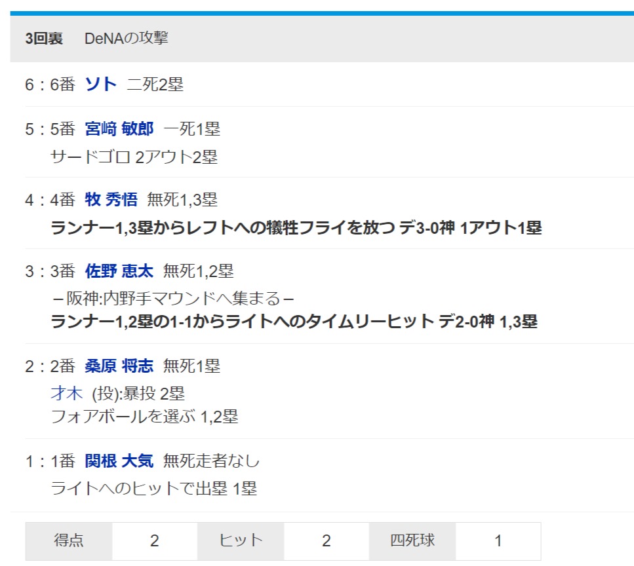
Task: Select the 得点 label cell
Action: [x=69, y=541]
